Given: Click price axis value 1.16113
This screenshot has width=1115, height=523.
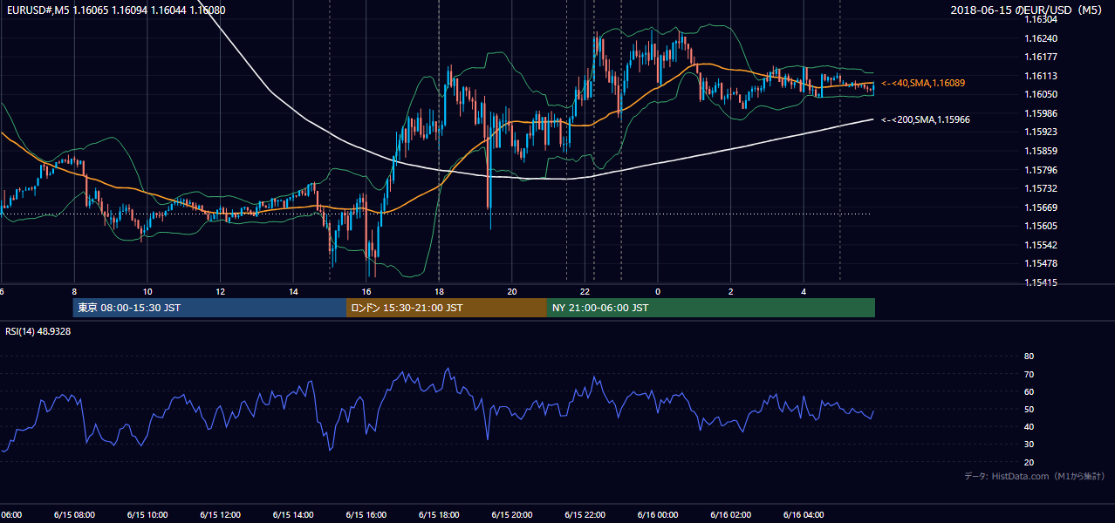Looking at the screenshot, I should tap(1042, 76).
